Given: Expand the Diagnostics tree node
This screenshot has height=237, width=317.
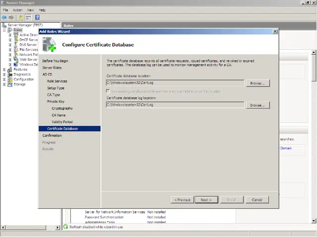Looking at the screenshot, I should 4,75.
